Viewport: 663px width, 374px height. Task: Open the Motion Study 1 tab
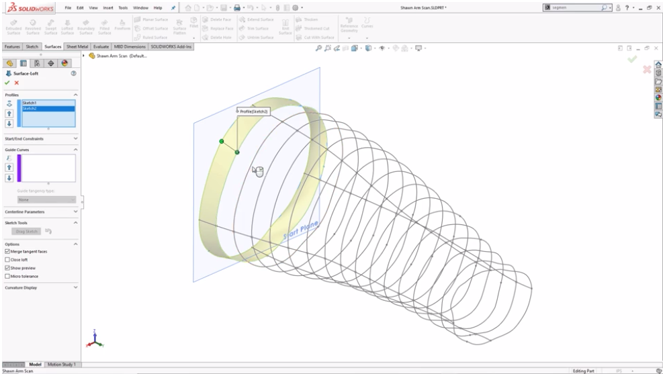(x=62, y=365)
